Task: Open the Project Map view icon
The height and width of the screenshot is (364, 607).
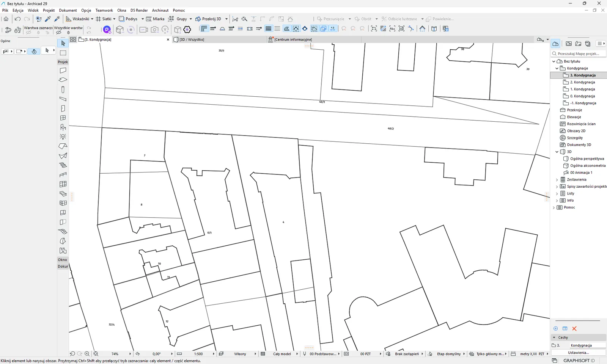Action: (x=555, y=44)
